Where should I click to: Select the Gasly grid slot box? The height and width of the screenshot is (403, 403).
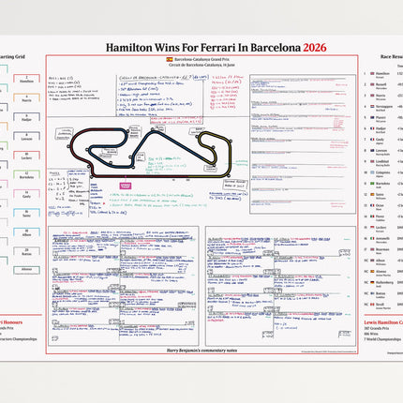click(x=26, y=194)
